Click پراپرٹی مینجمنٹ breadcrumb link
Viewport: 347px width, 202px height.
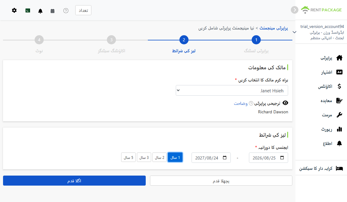click(274, 28)
